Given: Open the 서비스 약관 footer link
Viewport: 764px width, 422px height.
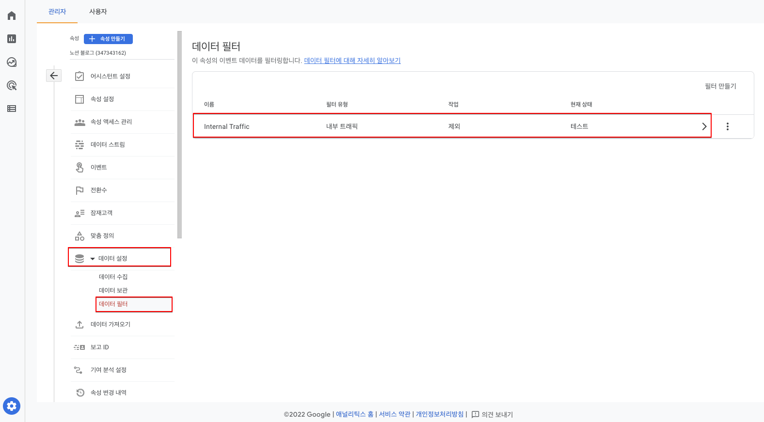Looking at the screenshot, I should pos(395,414).
